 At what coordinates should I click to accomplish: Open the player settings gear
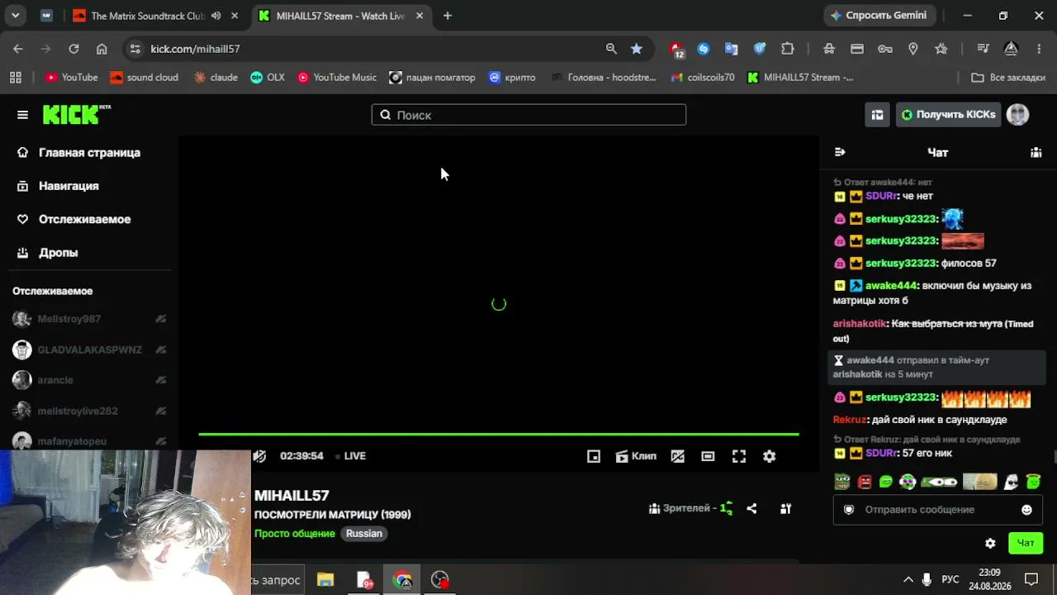click(769, 456)
